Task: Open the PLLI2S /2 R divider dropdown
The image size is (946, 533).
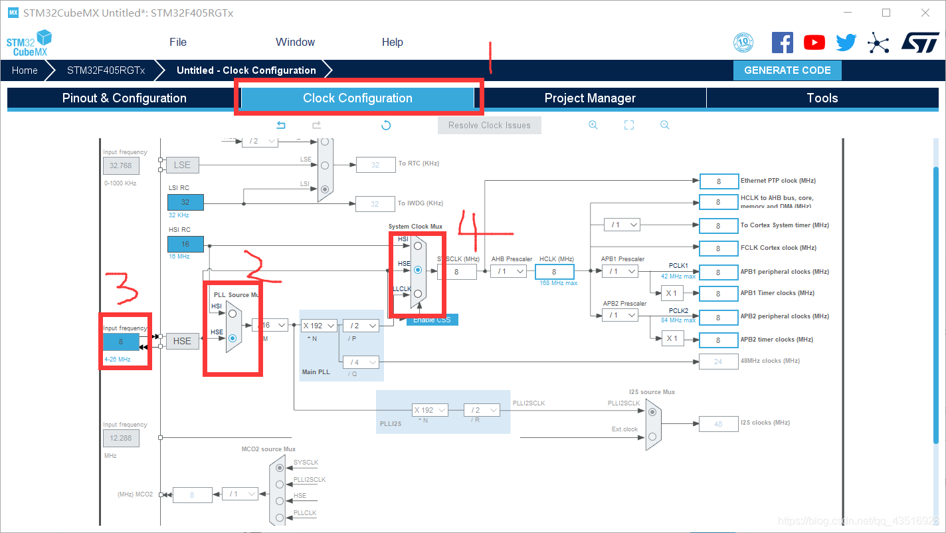Action: (x=482, y=410)
